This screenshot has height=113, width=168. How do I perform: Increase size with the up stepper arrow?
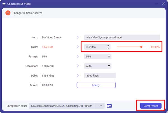point(108,46)
